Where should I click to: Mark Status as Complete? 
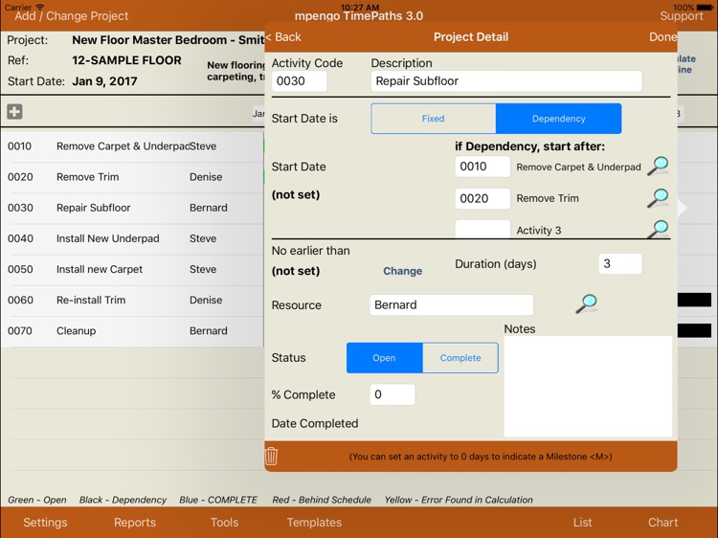click(x=460, y=358)
